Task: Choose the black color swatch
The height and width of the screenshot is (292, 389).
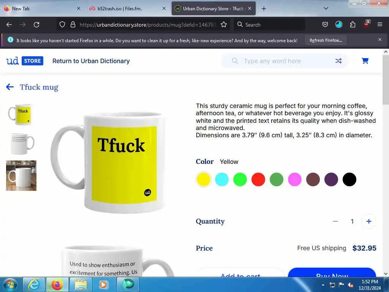Action: [349, 179]
